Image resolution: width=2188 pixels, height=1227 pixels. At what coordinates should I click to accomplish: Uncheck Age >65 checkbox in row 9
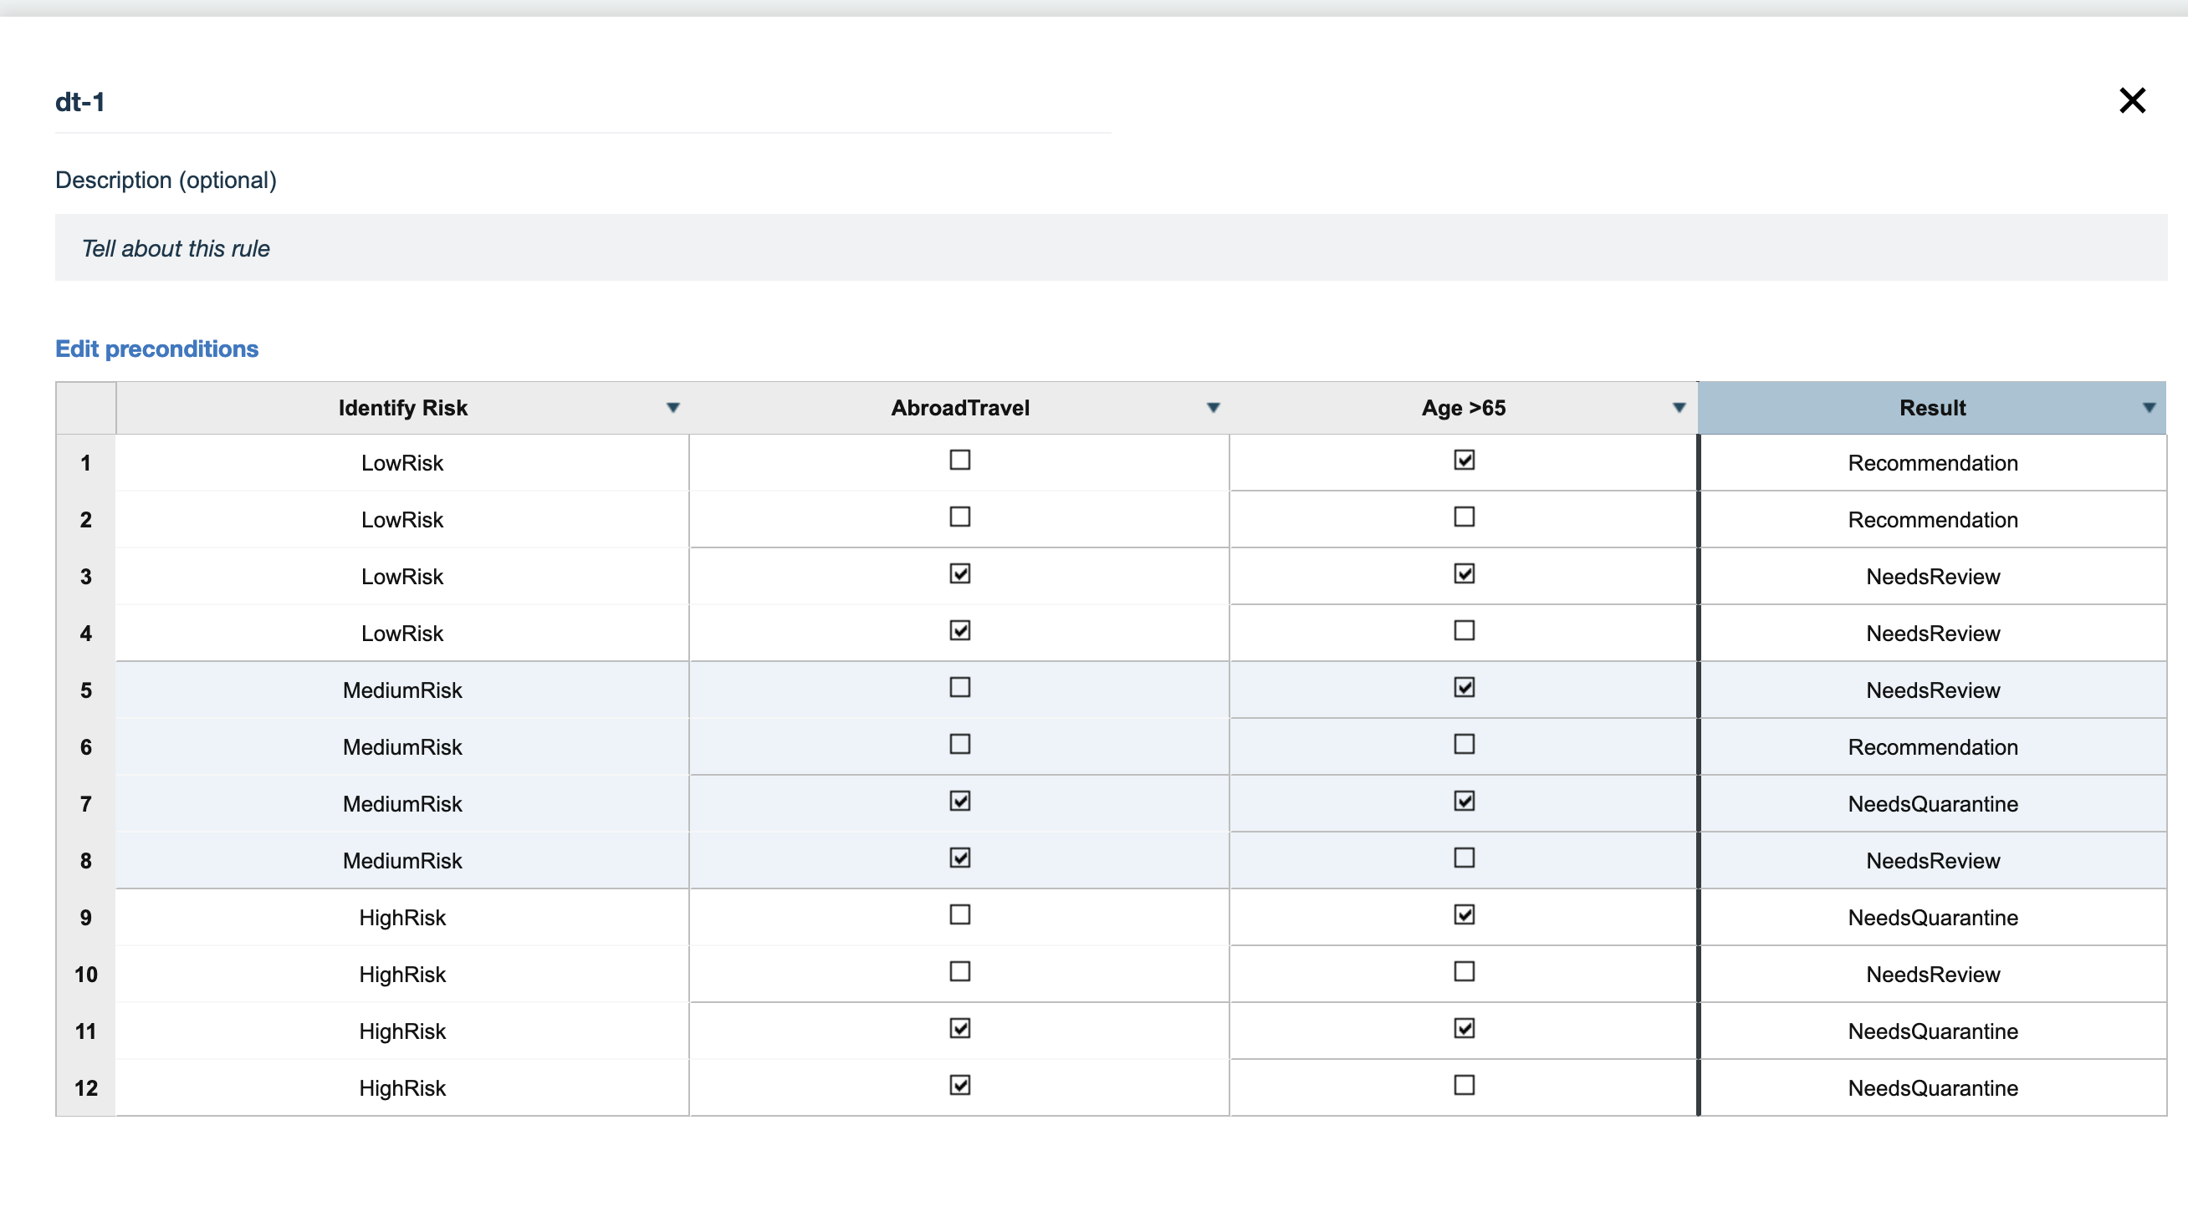click(x=1464, y=914)
